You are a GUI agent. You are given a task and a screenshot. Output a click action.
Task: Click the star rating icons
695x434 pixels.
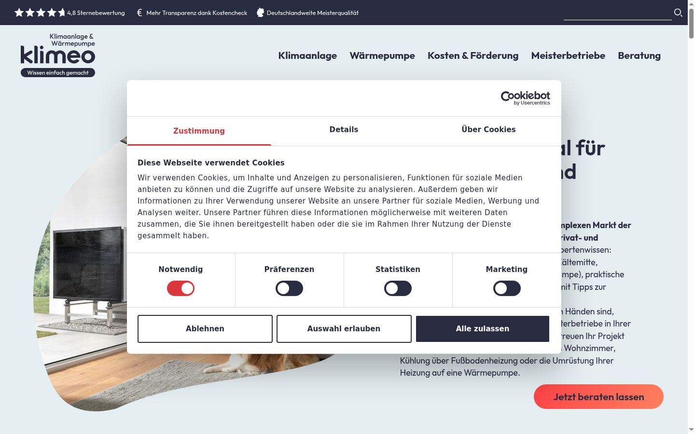click(x=40, y=13)
